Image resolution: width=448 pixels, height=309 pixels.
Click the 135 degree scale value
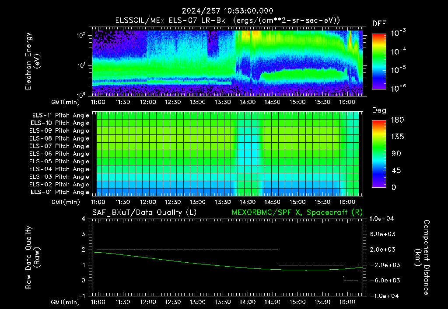tap(397, 137)
